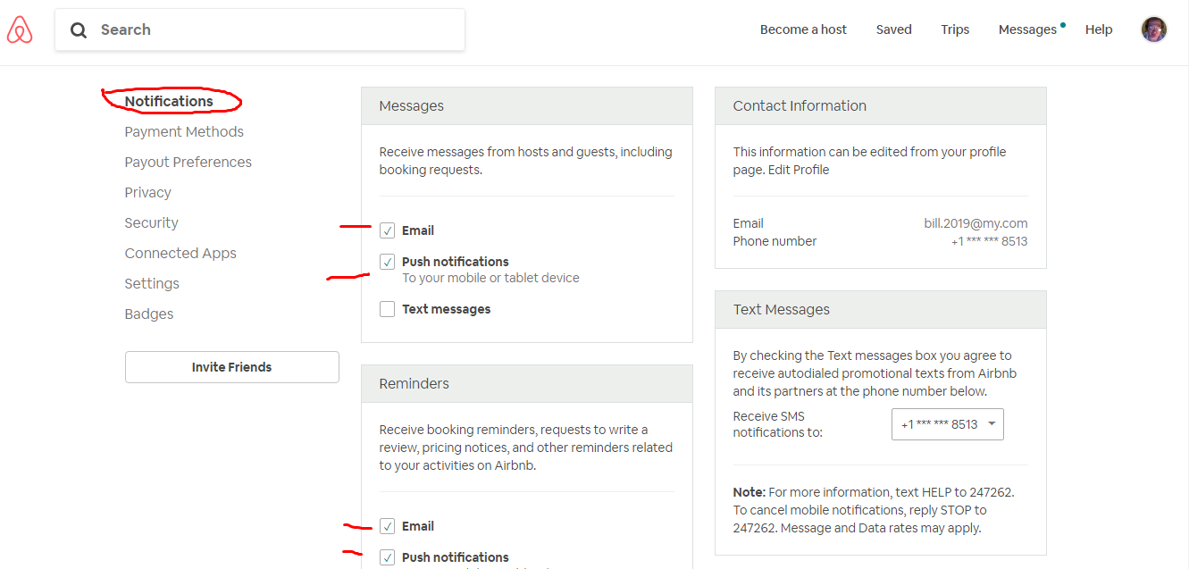This screenshot has width=1189, height=569.
Task: Open the Payment Methods section
Action: (x=184, y=132)
